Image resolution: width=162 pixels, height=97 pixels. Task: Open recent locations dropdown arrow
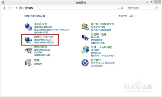point(13,8)
